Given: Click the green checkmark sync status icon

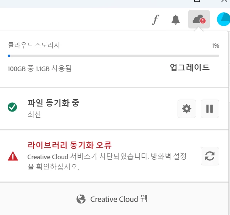Looking at the screenshot, I should pyautogui.click(x=12, y=107).
